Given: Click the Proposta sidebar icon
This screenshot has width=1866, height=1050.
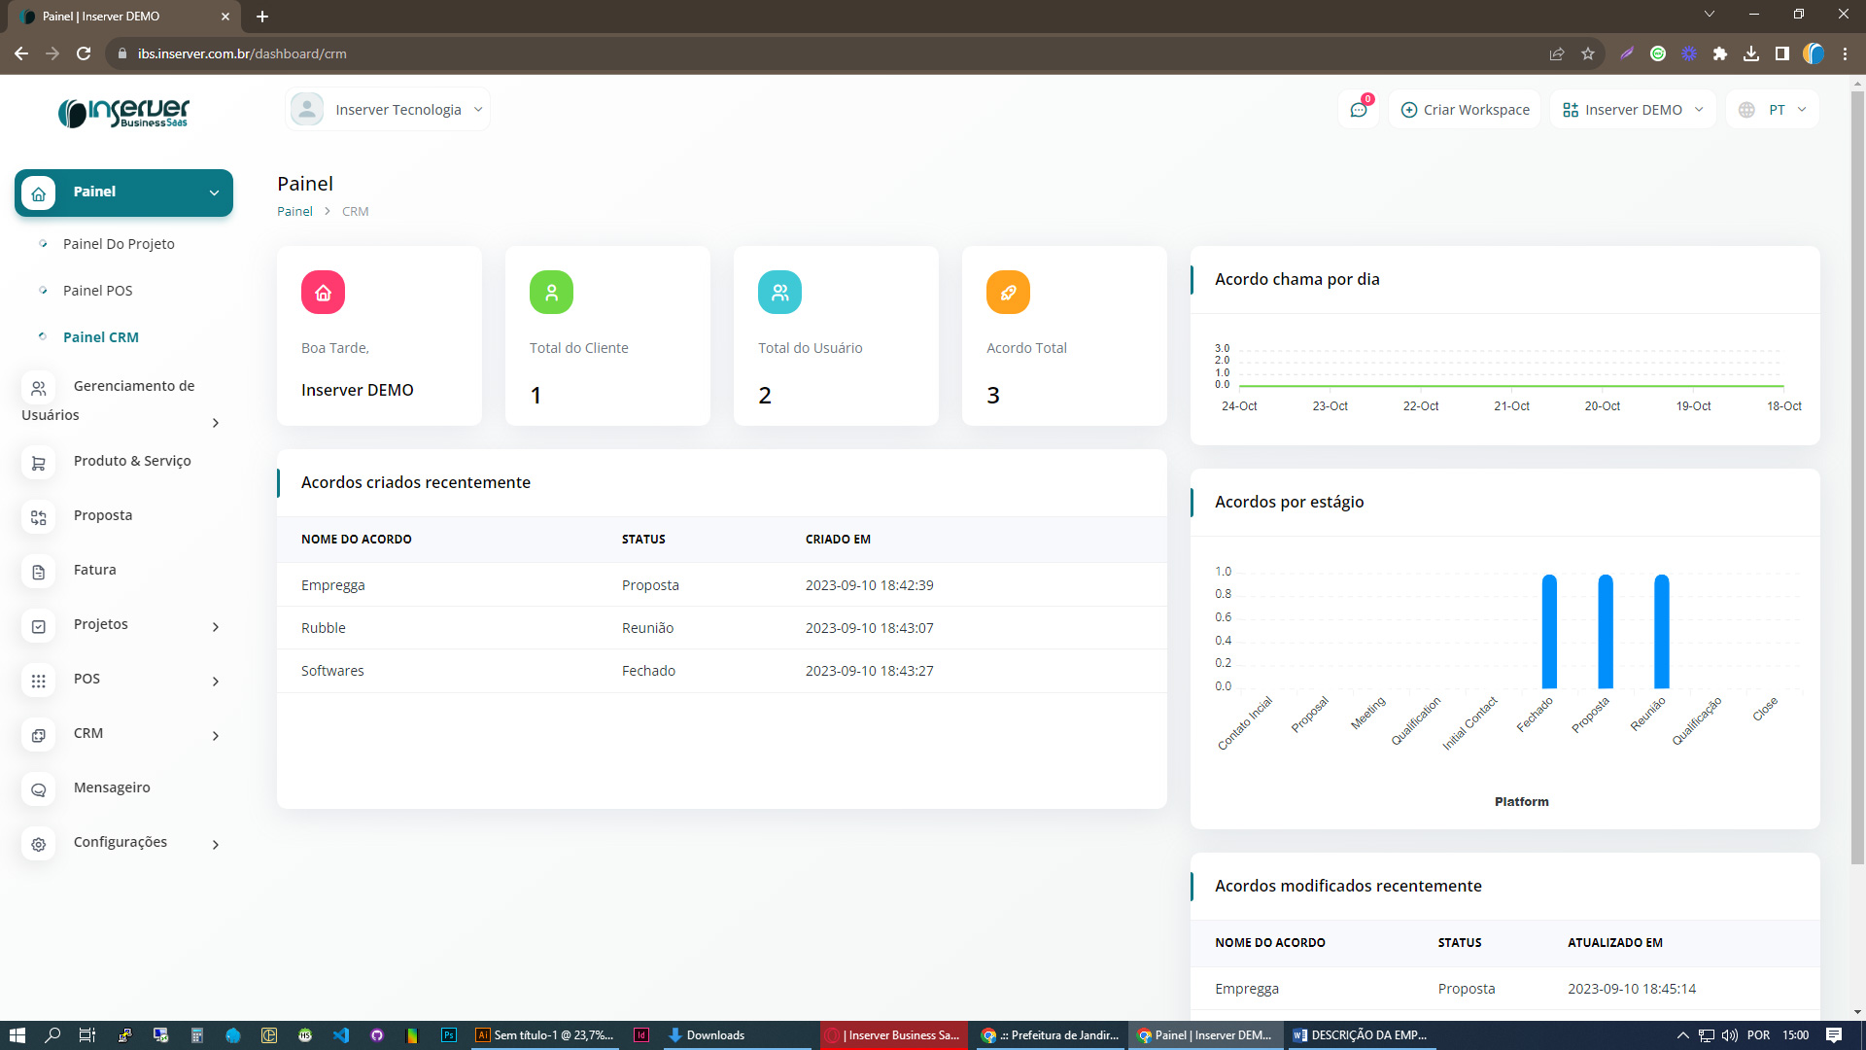Looking at the screenshot, I should (39, 517).
